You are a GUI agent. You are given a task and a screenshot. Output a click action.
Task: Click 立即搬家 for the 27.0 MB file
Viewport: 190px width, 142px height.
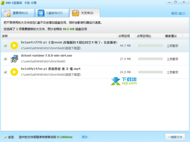point(172,59)
